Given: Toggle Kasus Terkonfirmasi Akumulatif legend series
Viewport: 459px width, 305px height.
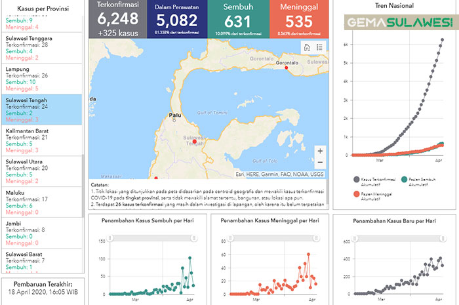Looking at the screenshot, I should tap(356, 179).
